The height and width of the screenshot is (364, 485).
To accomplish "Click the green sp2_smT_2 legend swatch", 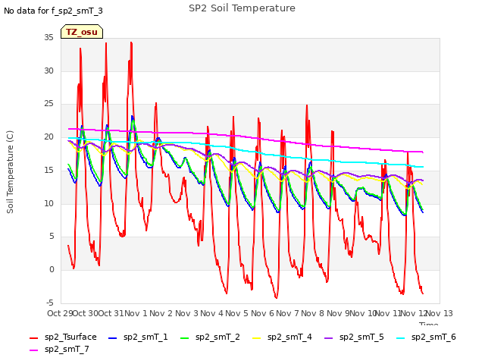I will pos(184,338).
